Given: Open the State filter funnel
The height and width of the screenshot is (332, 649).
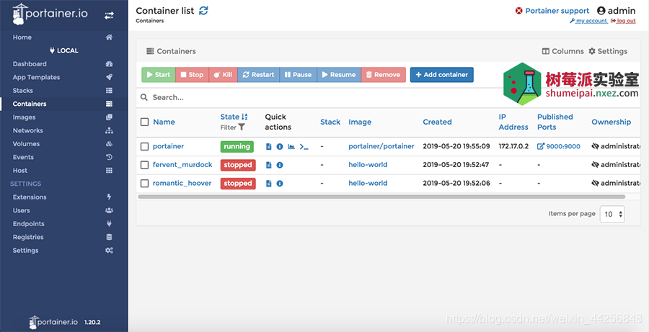Looking at the screenshot, I should [242, 127].
